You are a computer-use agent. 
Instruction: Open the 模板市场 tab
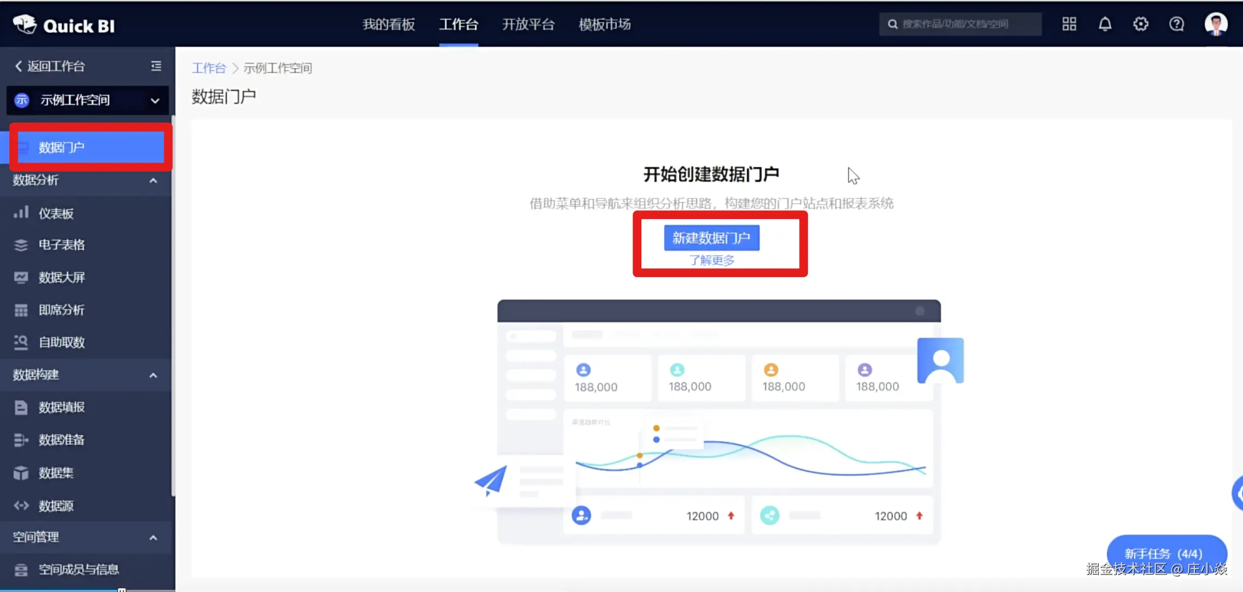point(604,24)
